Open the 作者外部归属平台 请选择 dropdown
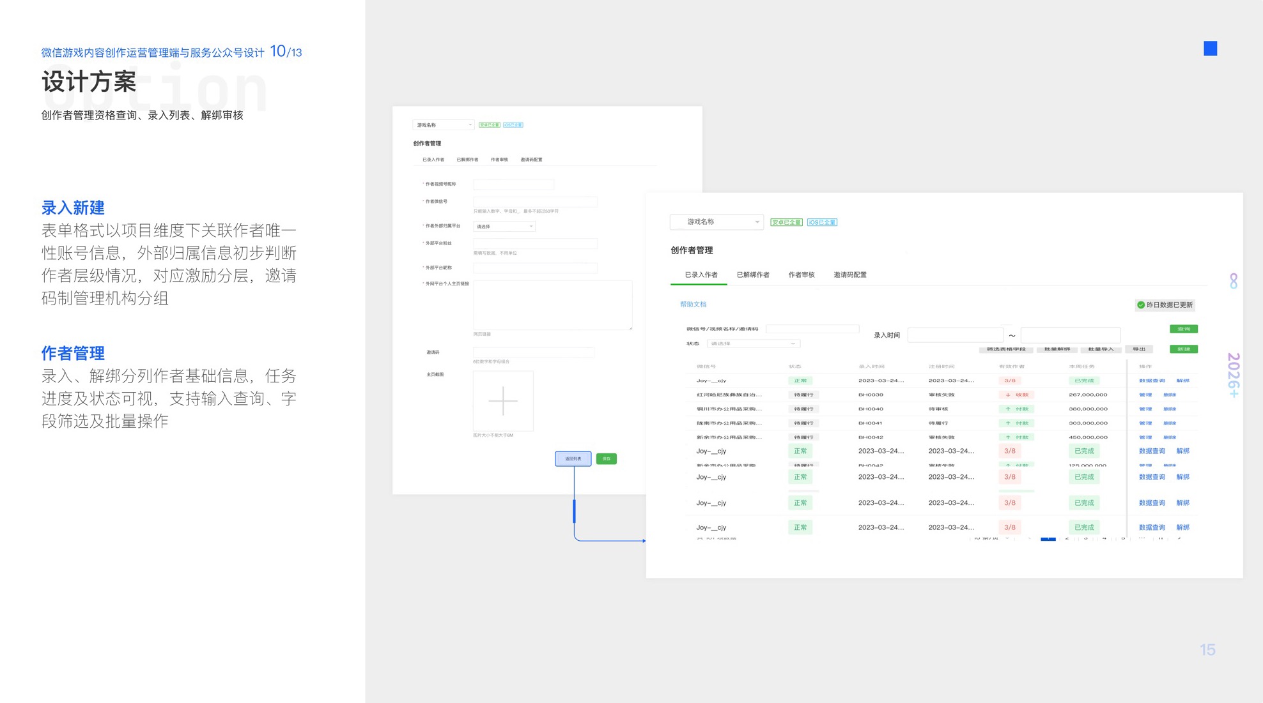Viewport: 1263px width, 703px height. coord(504,226)
